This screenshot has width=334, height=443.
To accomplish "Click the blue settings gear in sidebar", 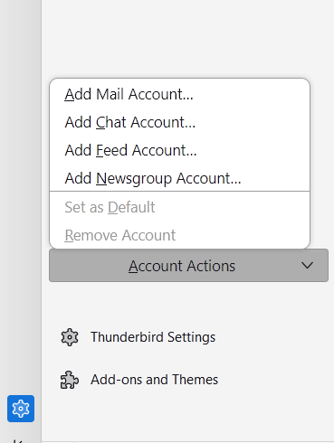I will [x=21, y=409].
